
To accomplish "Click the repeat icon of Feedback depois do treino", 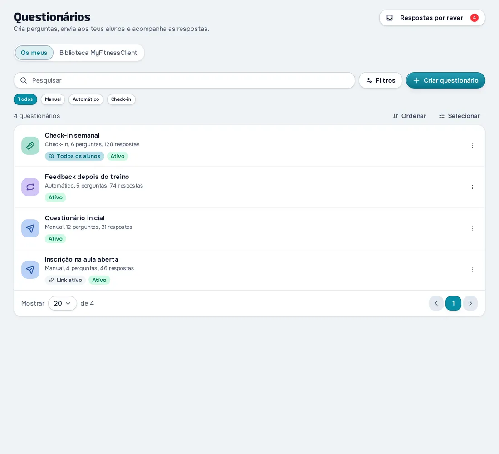I will (x=30, y=187).
